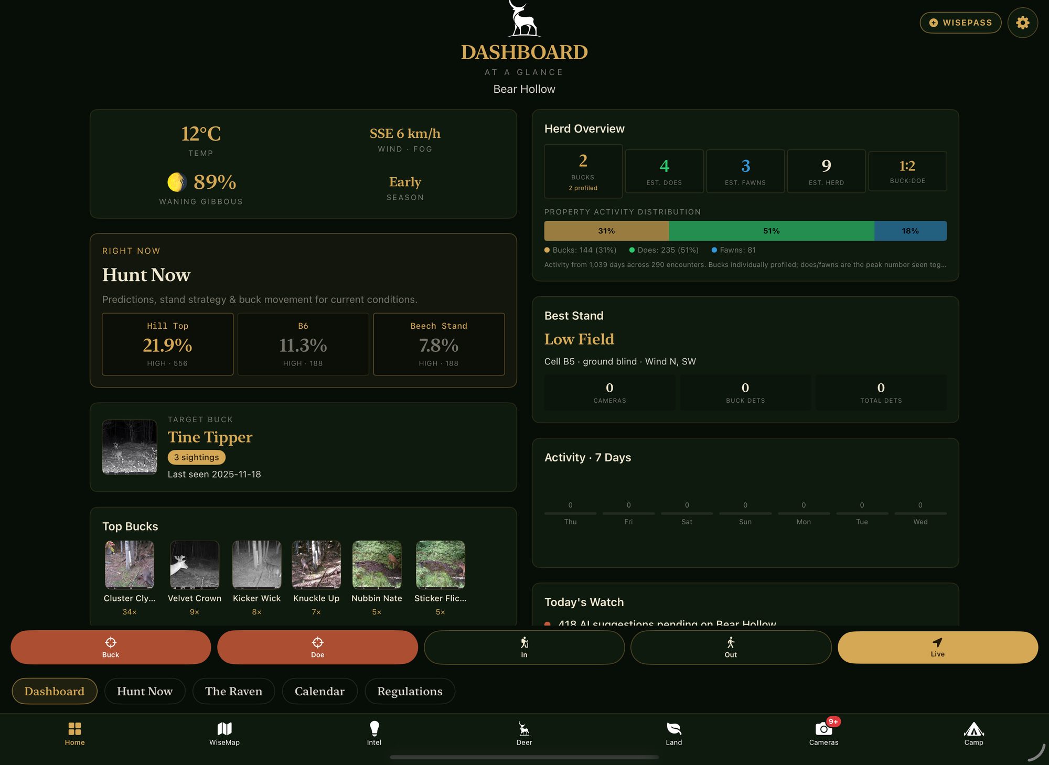1049x765 pixels.
Task: Click the WISEPASS button
Action: click(x=960, y=23)
